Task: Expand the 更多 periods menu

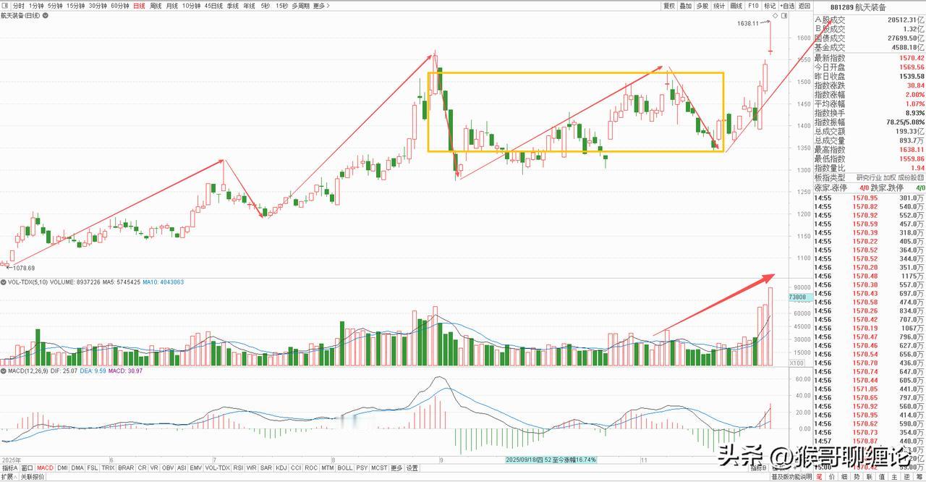Action: [321, 6]
